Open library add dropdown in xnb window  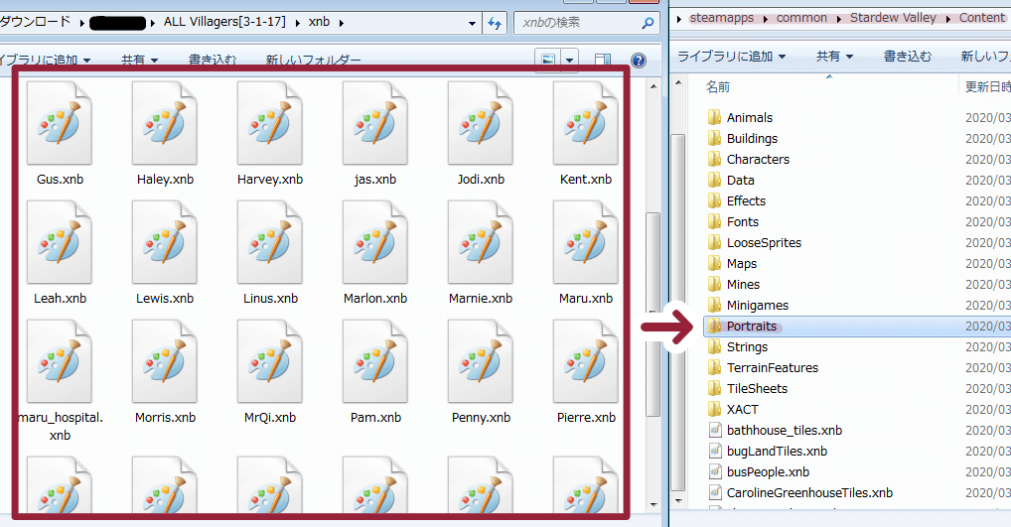(45, 60)
